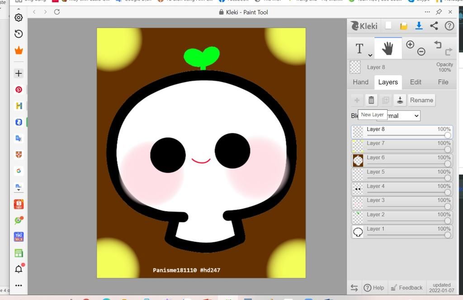Close the Kleki sidebar panel
Image resolution: width=463 pixels, height=300 pixels.
point(450,12)
